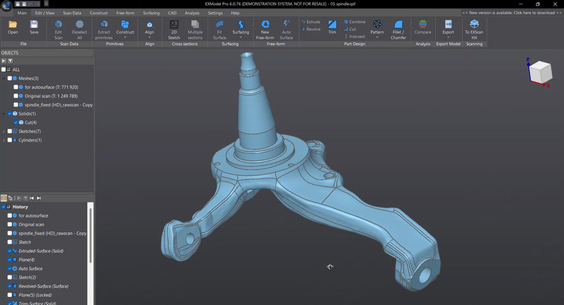Run the Auto Surface tool
The image size is (564, 305).
(x=286, y=29)
